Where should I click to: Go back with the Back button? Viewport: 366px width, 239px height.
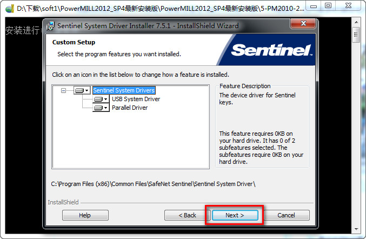click(188, 215)
